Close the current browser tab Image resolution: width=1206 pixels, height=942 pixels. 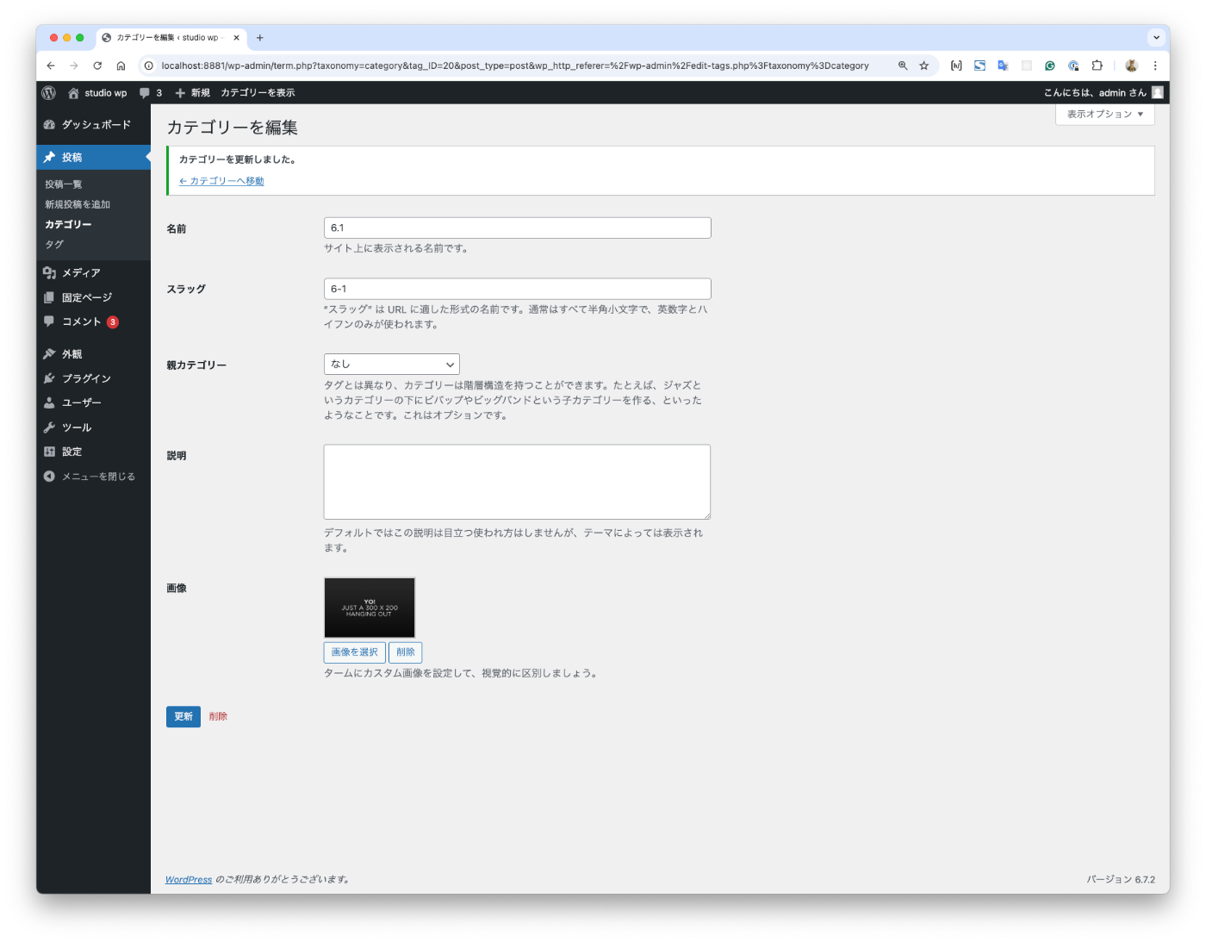tap(236, 38)
